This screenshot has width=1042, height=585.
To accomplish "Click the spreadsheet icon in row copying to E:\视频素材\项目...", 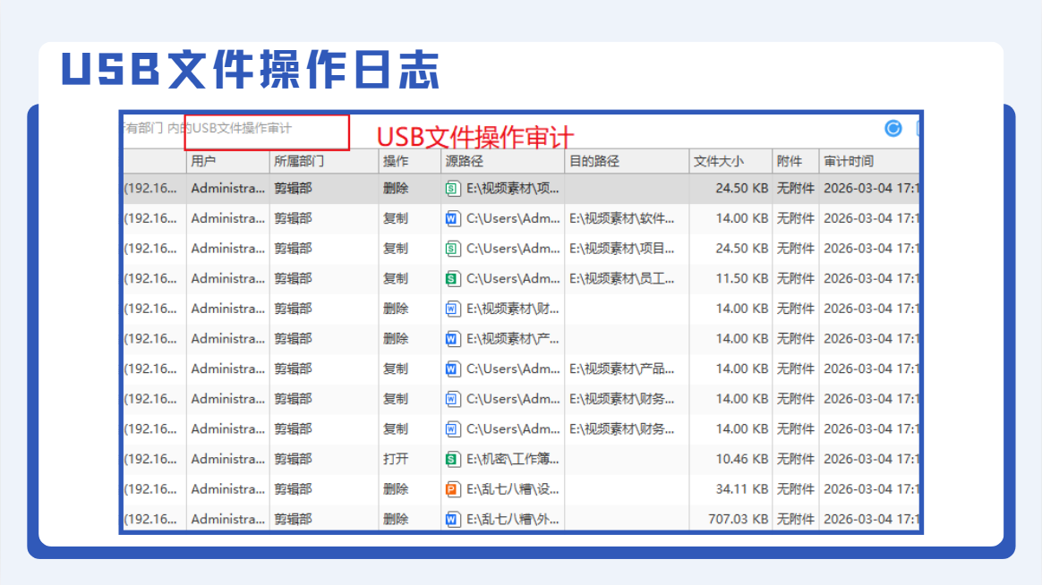I will [x=452, y=249].
